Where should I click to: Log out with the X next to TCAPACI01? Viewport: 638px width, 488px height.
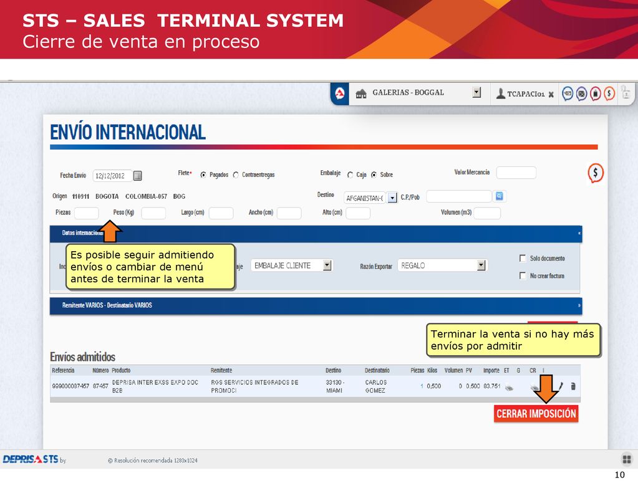551,94
